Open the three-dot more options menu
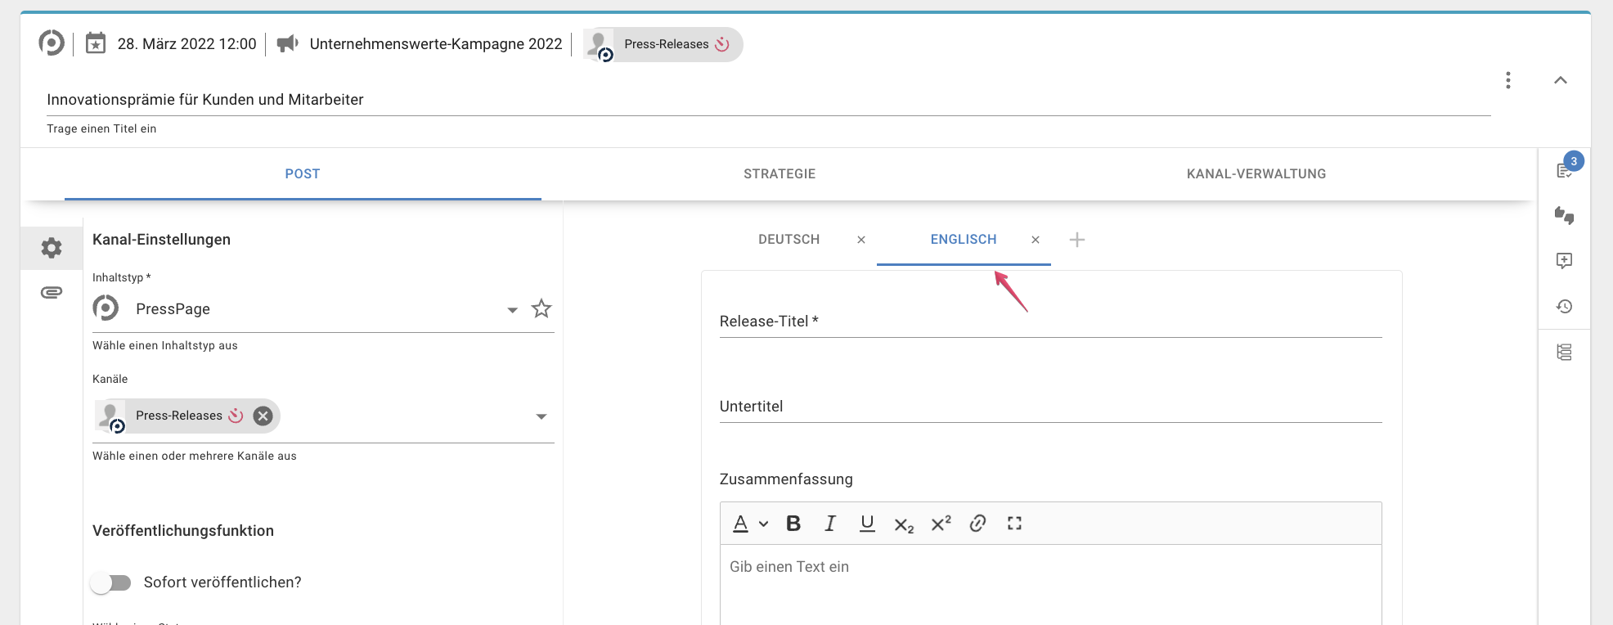The height and width of the screenshot is (625, 1613). [x=1508, y=80]
